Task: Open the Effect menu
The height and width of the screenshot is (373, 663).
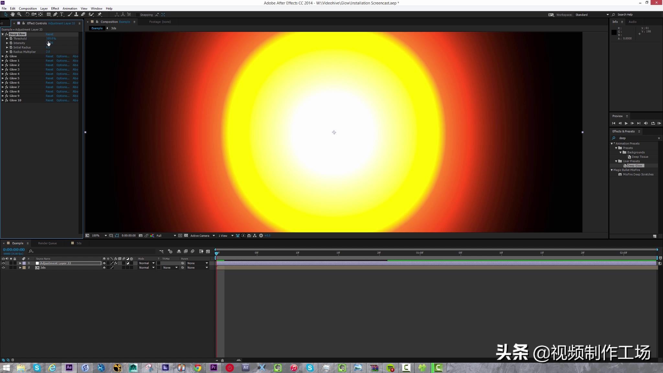Action: pyautogui.click(x=55, y=8)
